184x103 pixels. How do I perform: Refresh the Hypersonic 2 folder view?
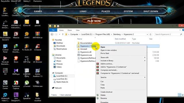click(x=150, y=34)
